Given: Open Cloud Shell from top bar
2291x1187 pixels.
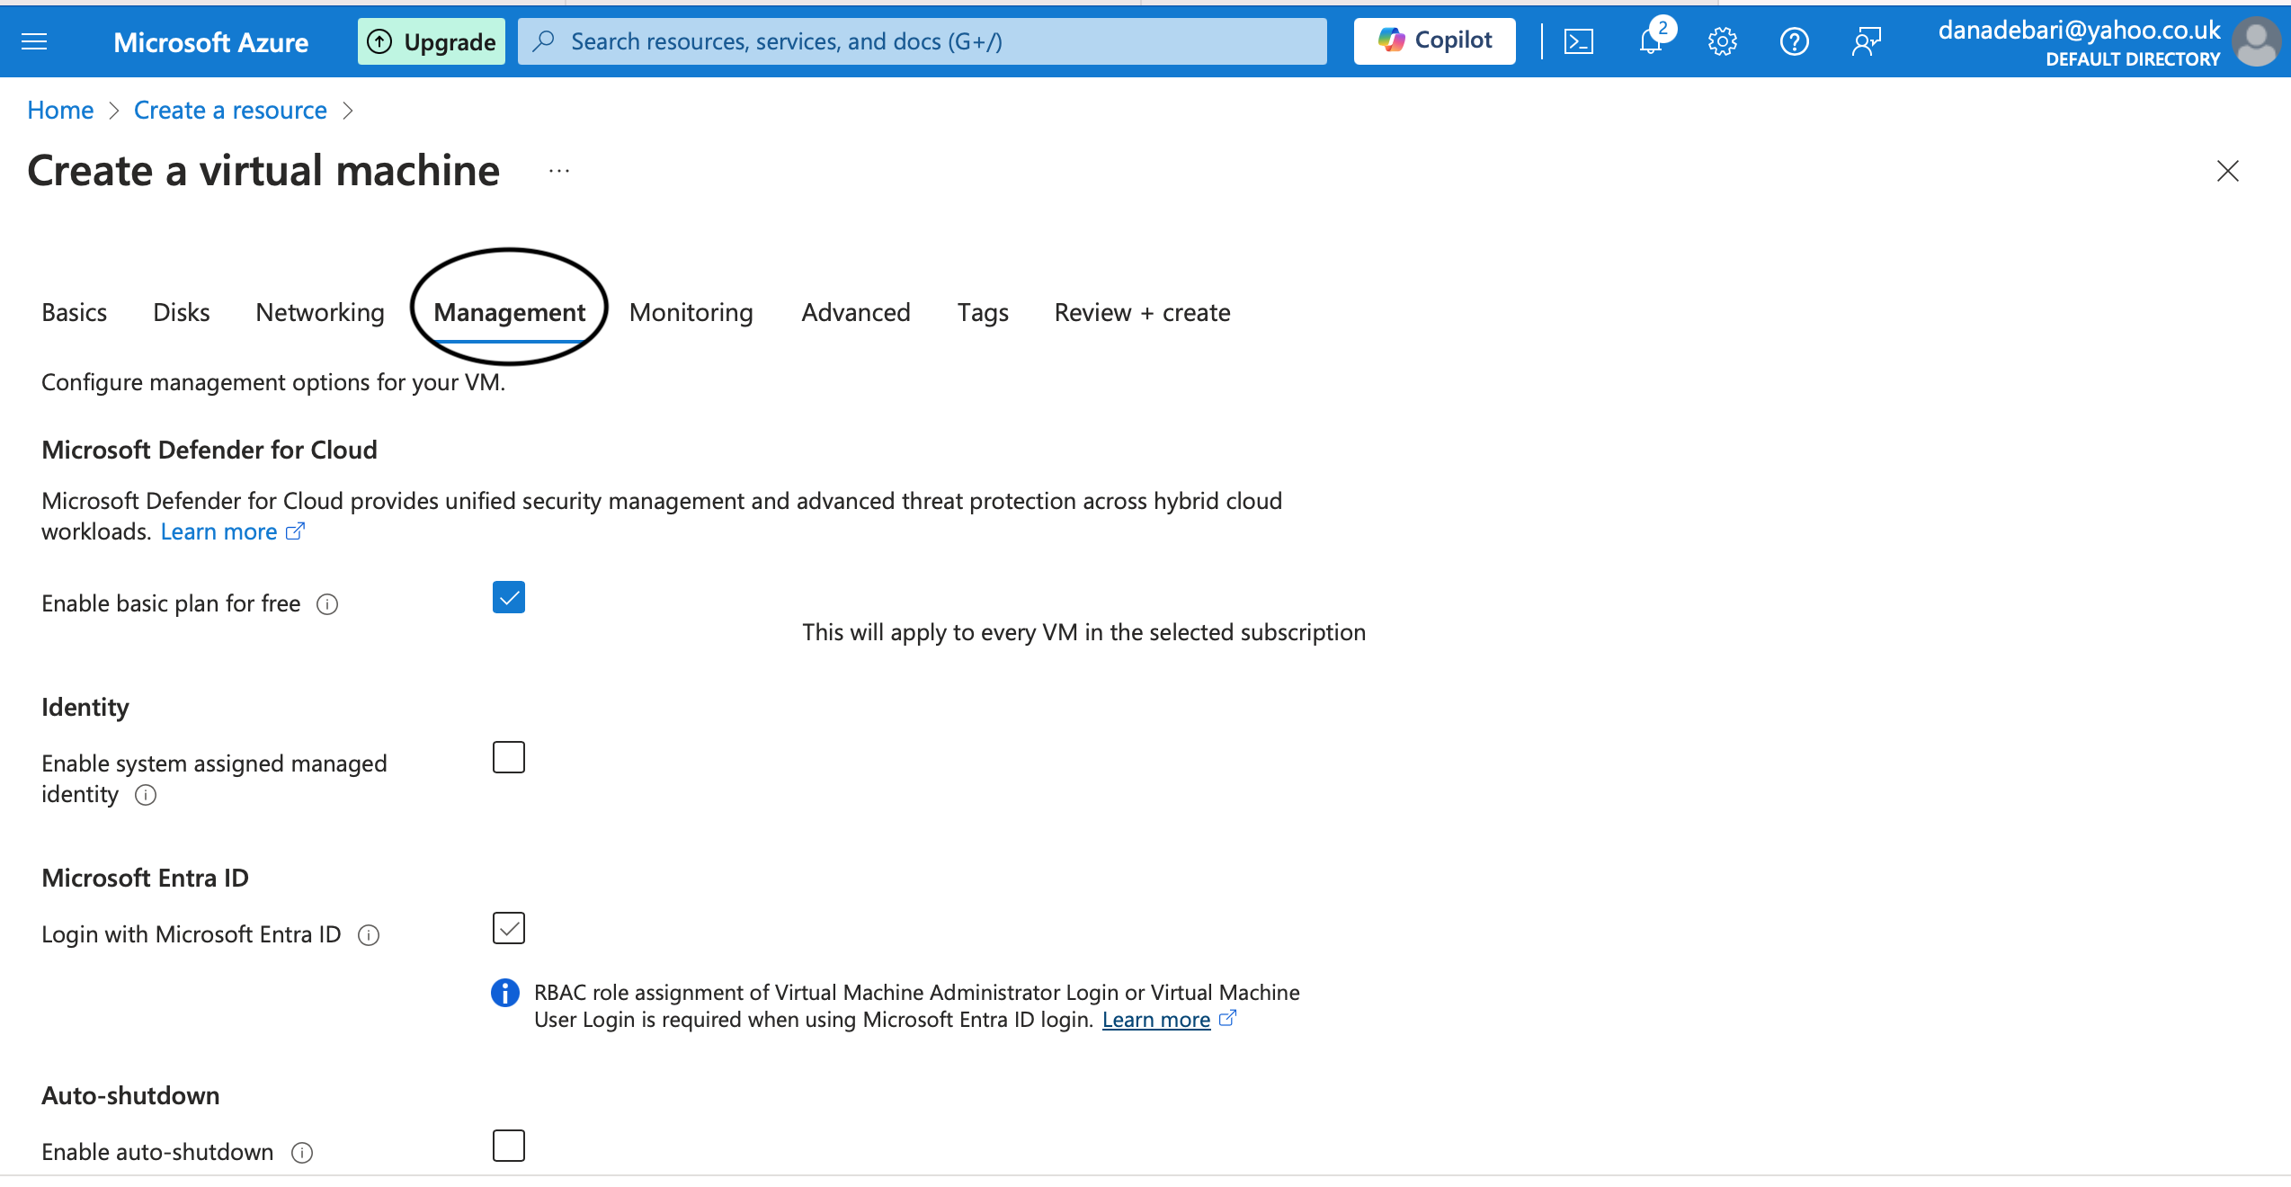Looking at the screenshot, I should click(1578, 41).
